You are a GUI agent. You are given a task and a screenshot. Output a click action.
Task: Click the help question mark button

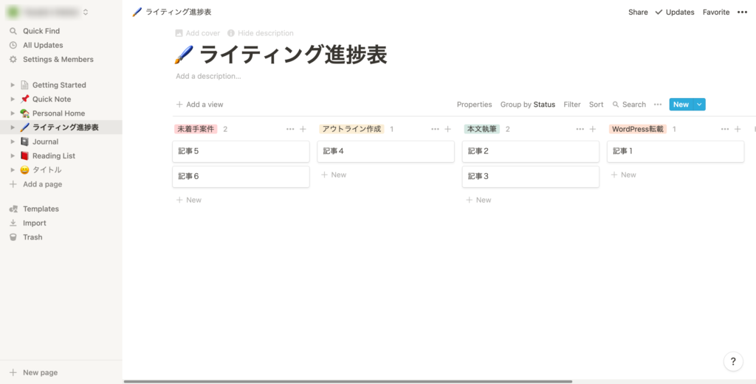pyautogui.click(x=733, y=361)
